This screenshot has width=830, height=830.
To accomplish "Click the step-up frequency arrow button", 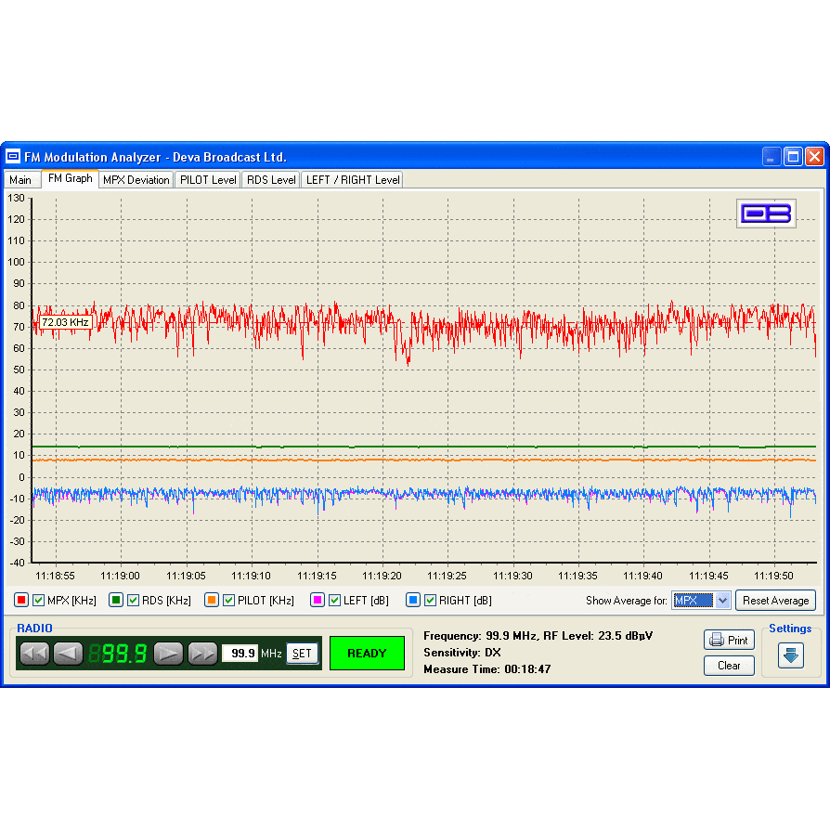I will (168, 654).
